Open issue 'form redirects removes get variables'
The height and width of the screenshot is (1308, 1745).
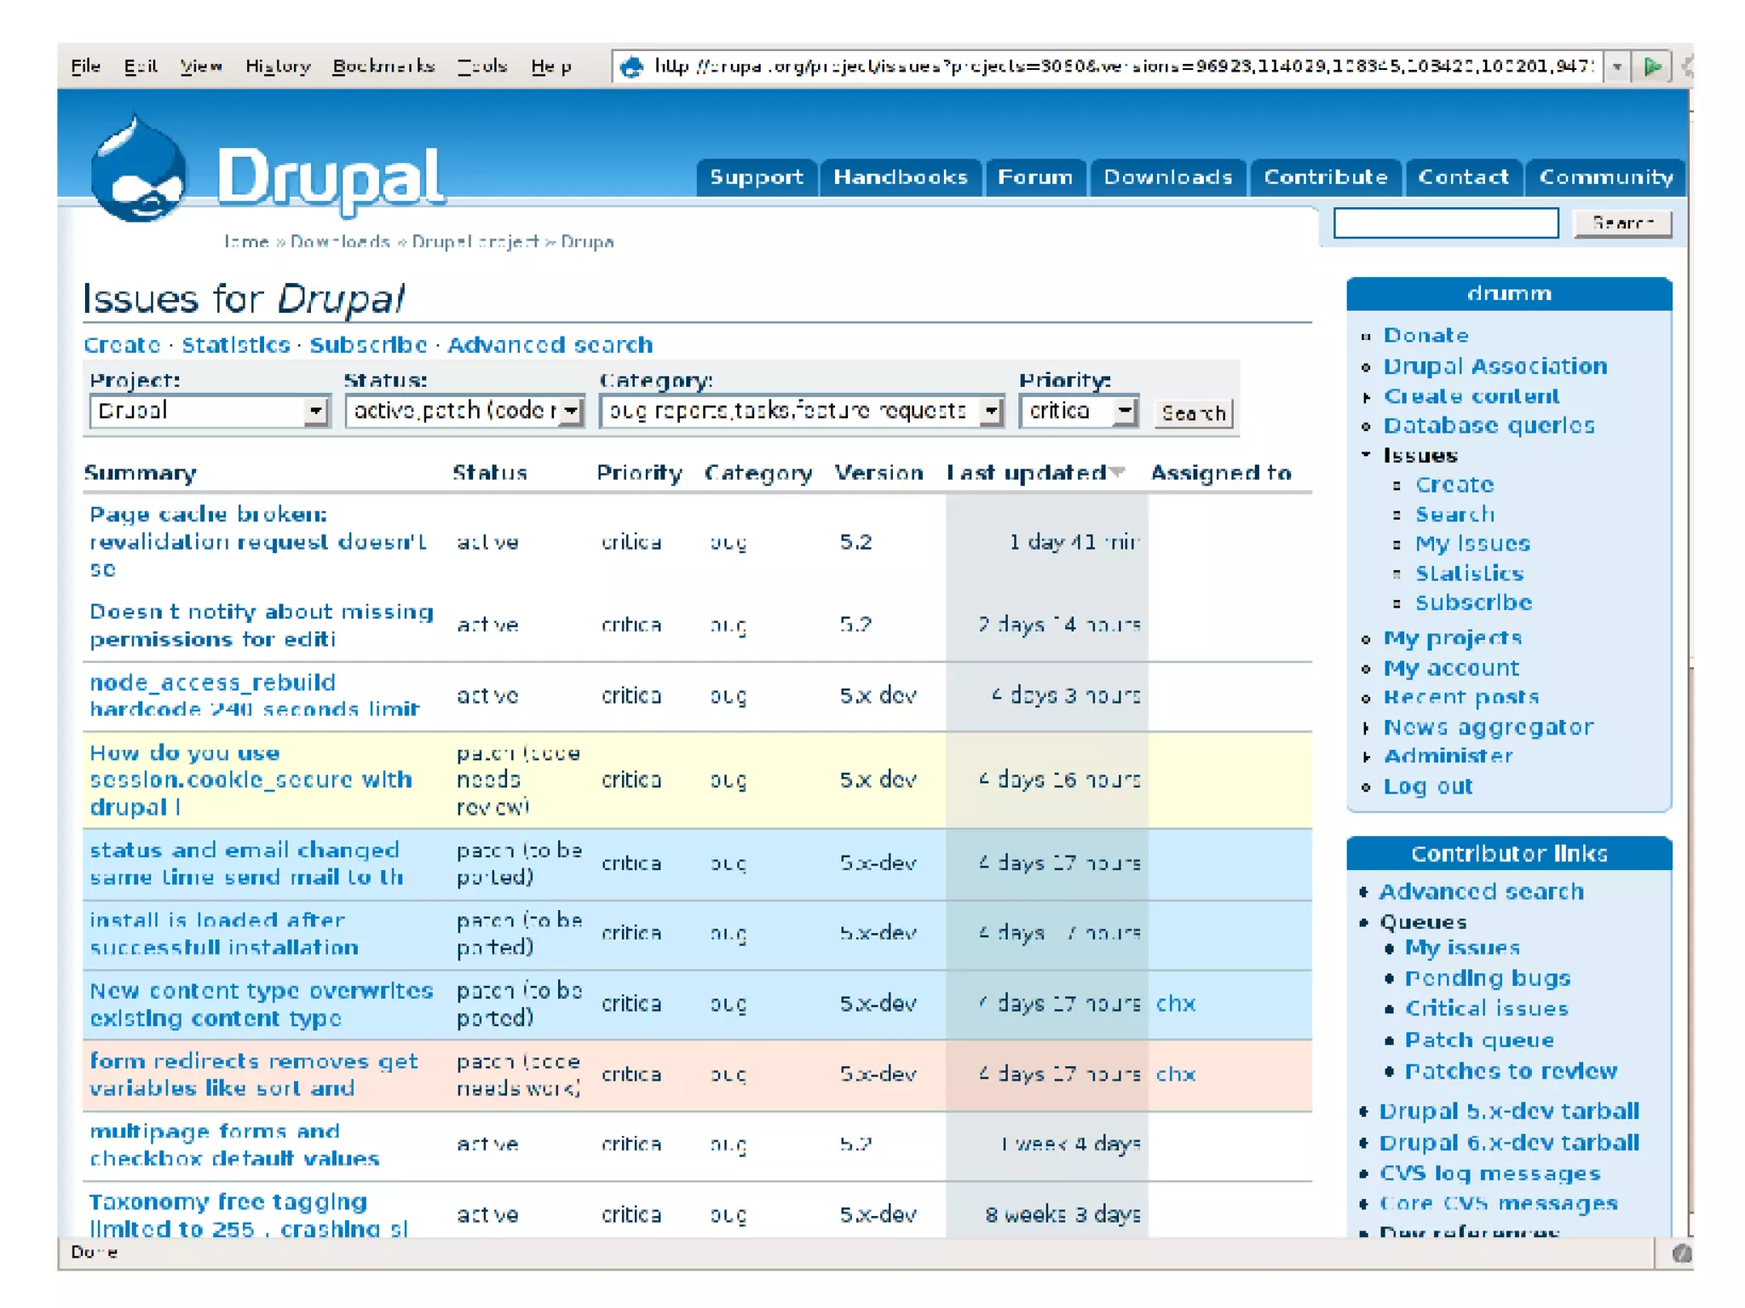pyautogui.click(x=254, y=1075)
